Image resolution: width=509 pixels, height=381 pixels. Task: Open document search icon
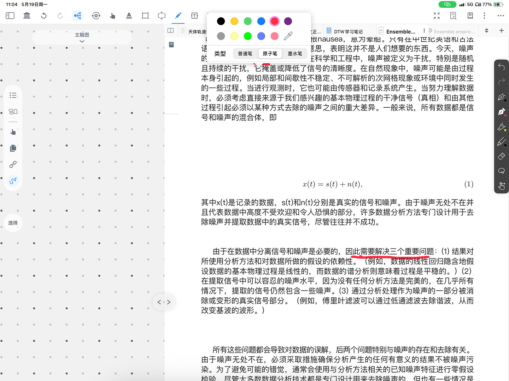453,16
